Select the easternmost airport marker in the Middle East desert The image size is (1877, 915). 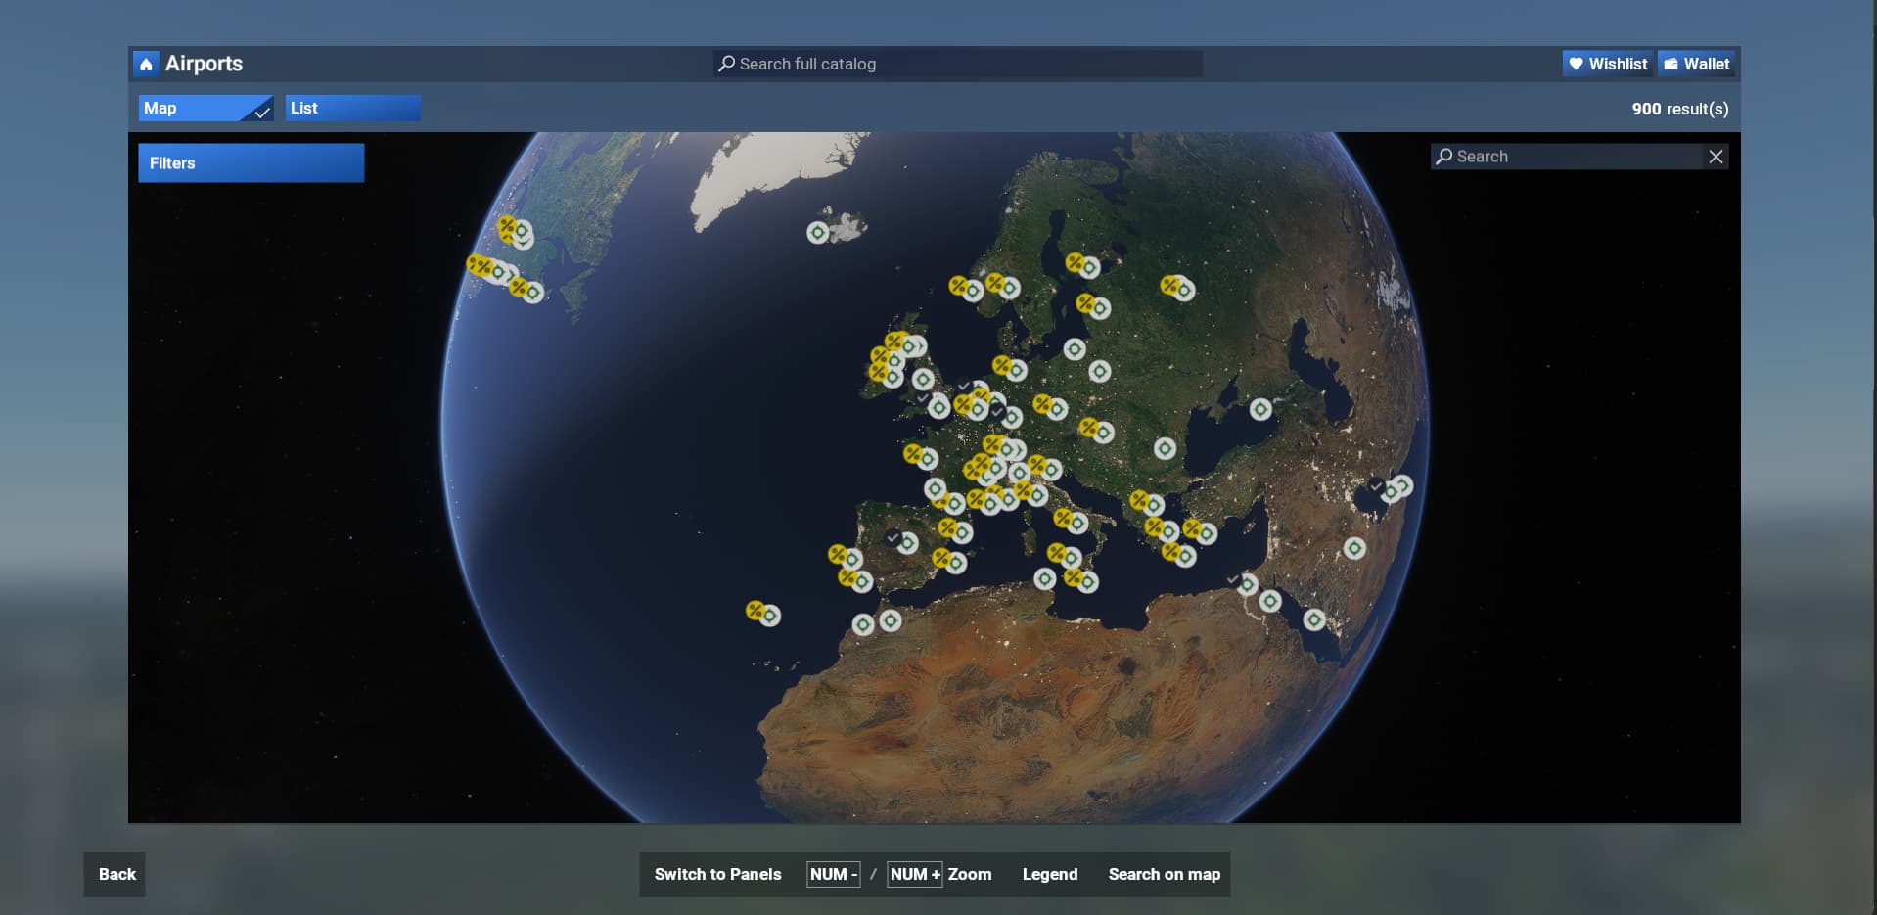pyautogui.click(x=1354, y=548)
